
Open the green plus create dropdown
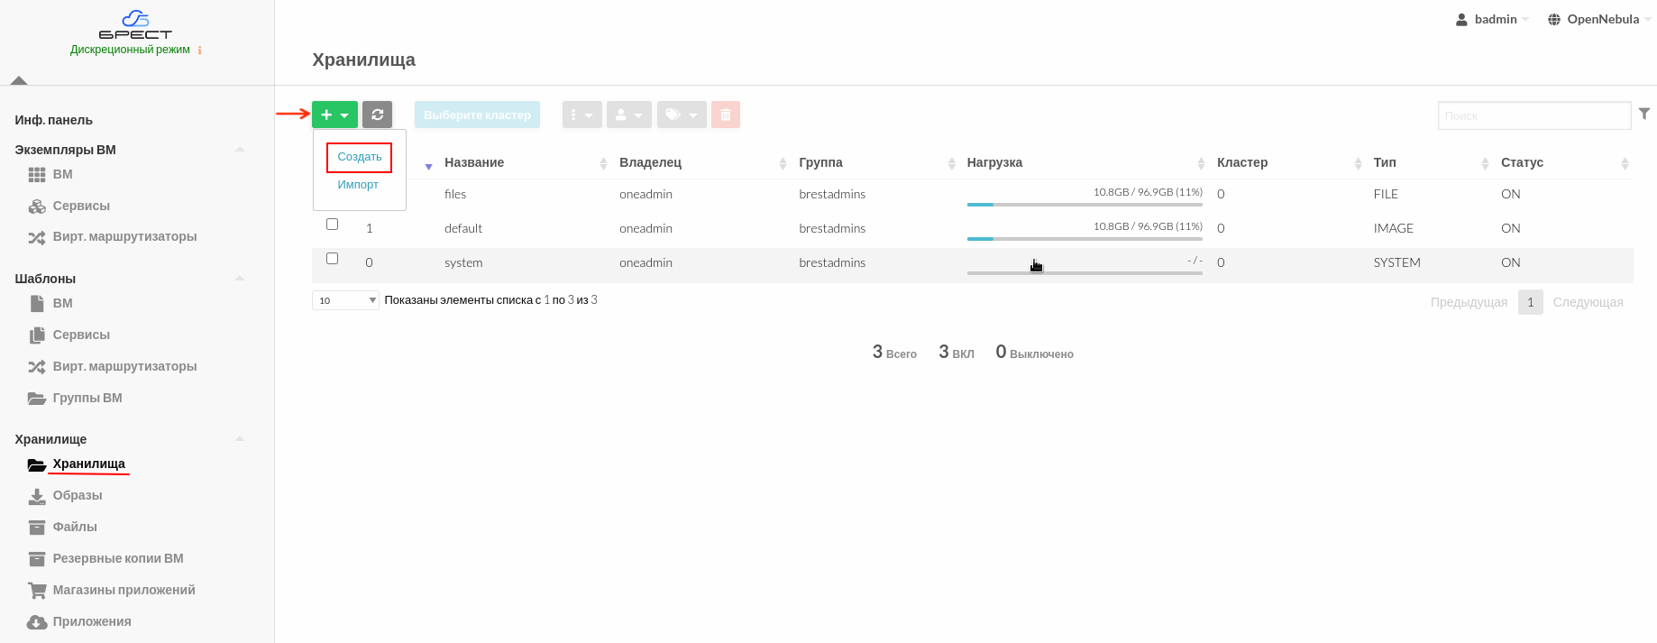click(x=334, y=115)
